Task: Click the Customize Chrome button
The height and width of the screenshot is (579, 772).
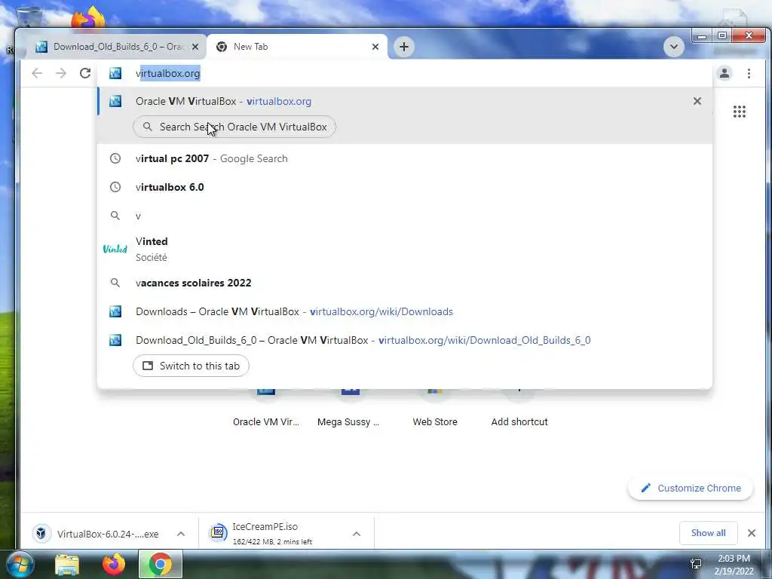Action: pos(691,488)
